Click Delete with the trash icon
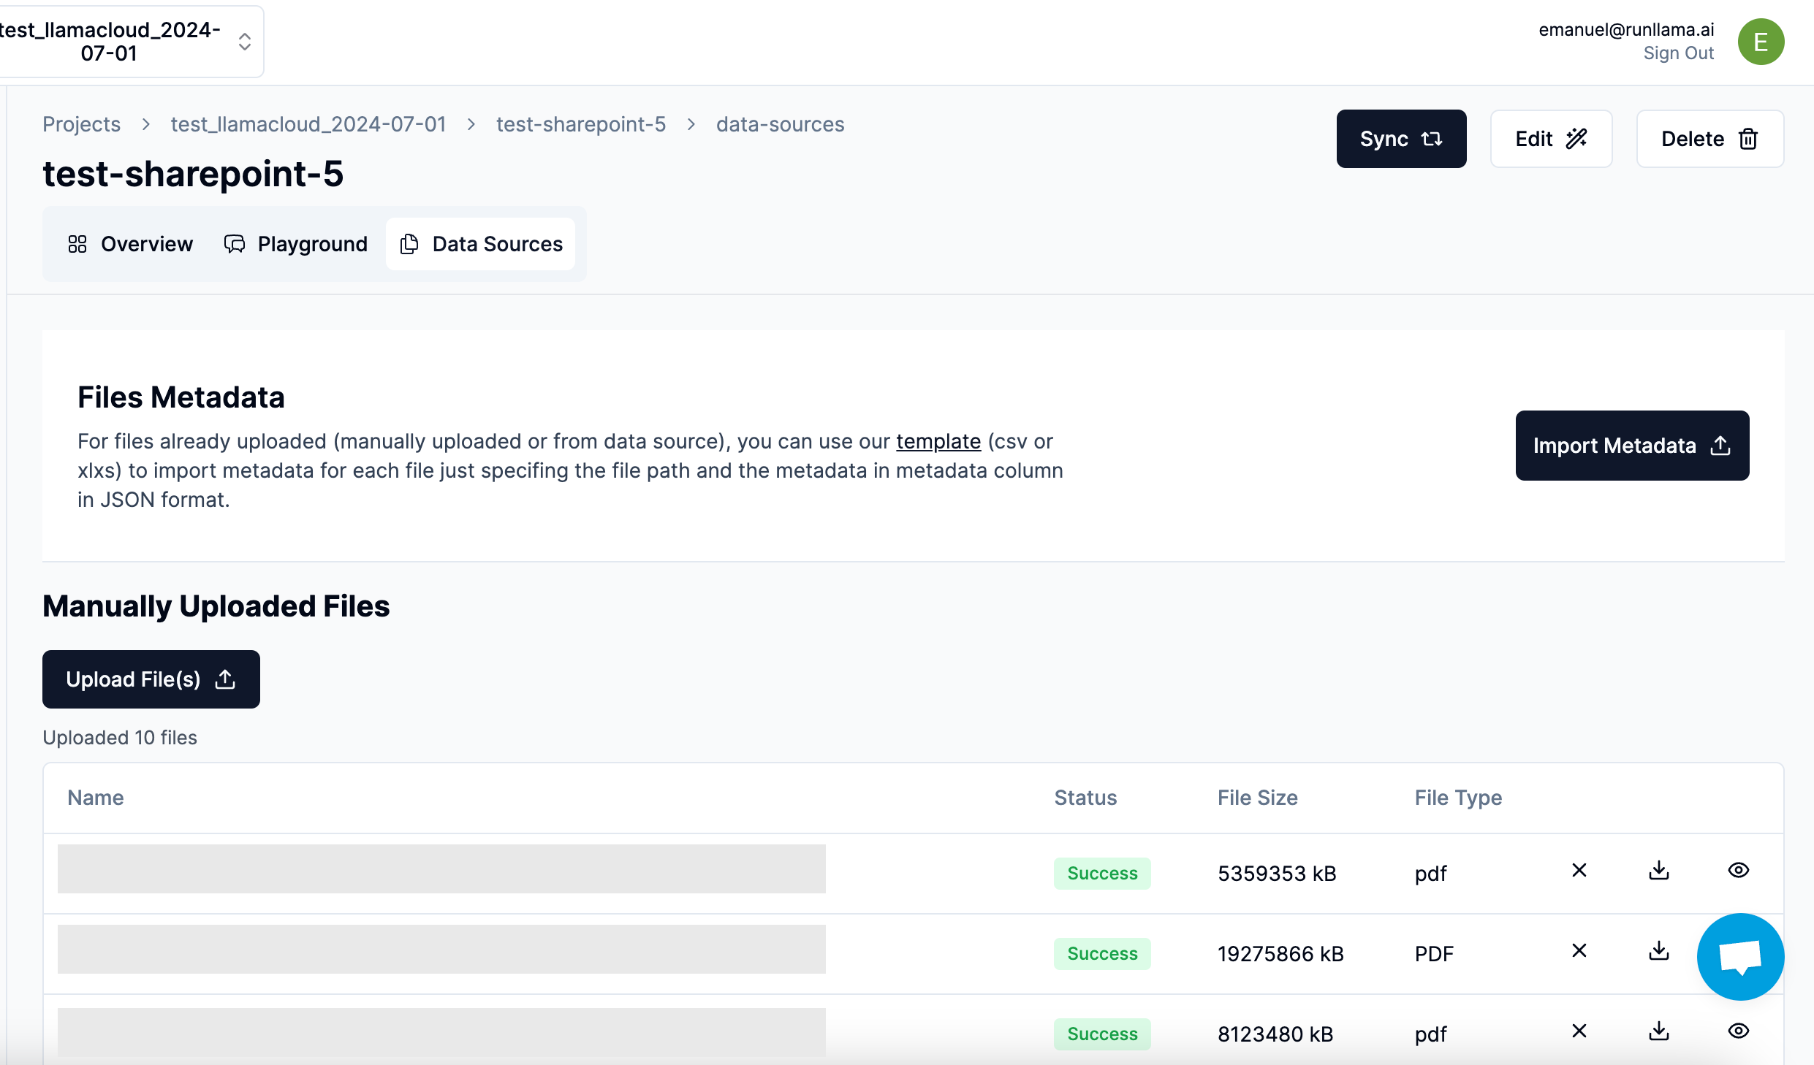 click(1709, 139)
